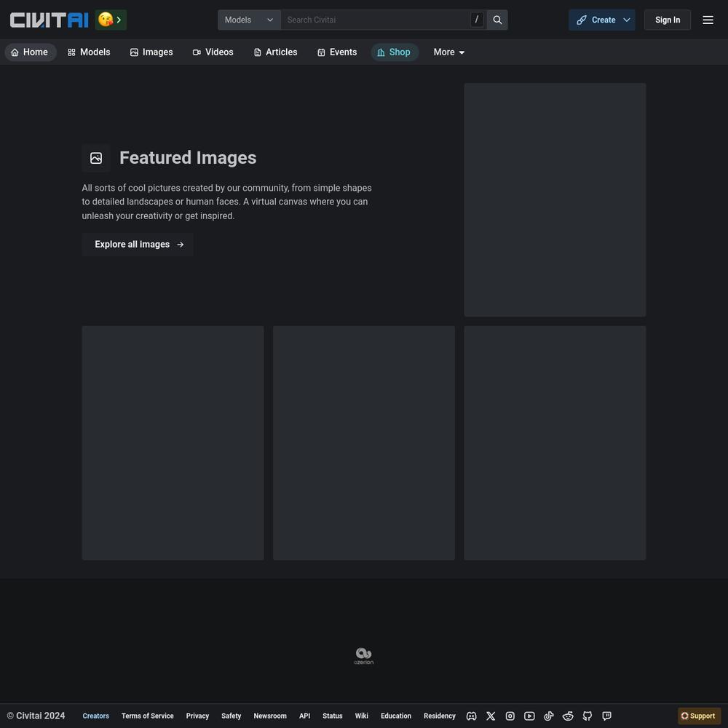Open Terms of Service link
This screenshot has height=728, width=728.
pyautogui.click(x=148, y=716)
